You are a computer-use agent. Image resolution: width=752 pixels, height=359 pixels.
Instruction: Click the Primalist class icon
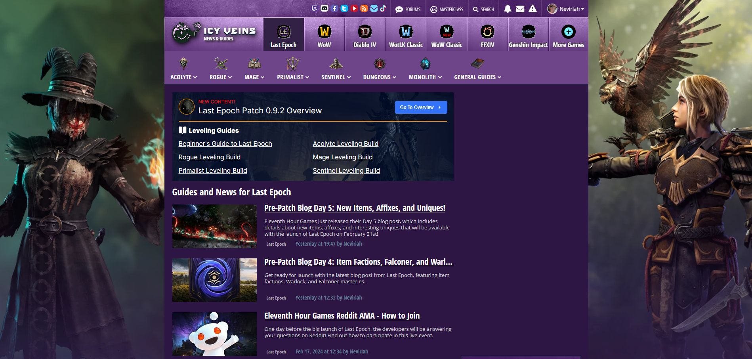(293, 63)
